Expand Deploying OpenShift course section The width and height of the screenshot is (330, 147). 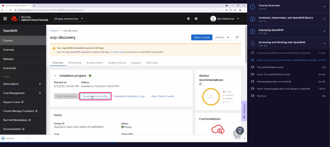click(324, 31)
